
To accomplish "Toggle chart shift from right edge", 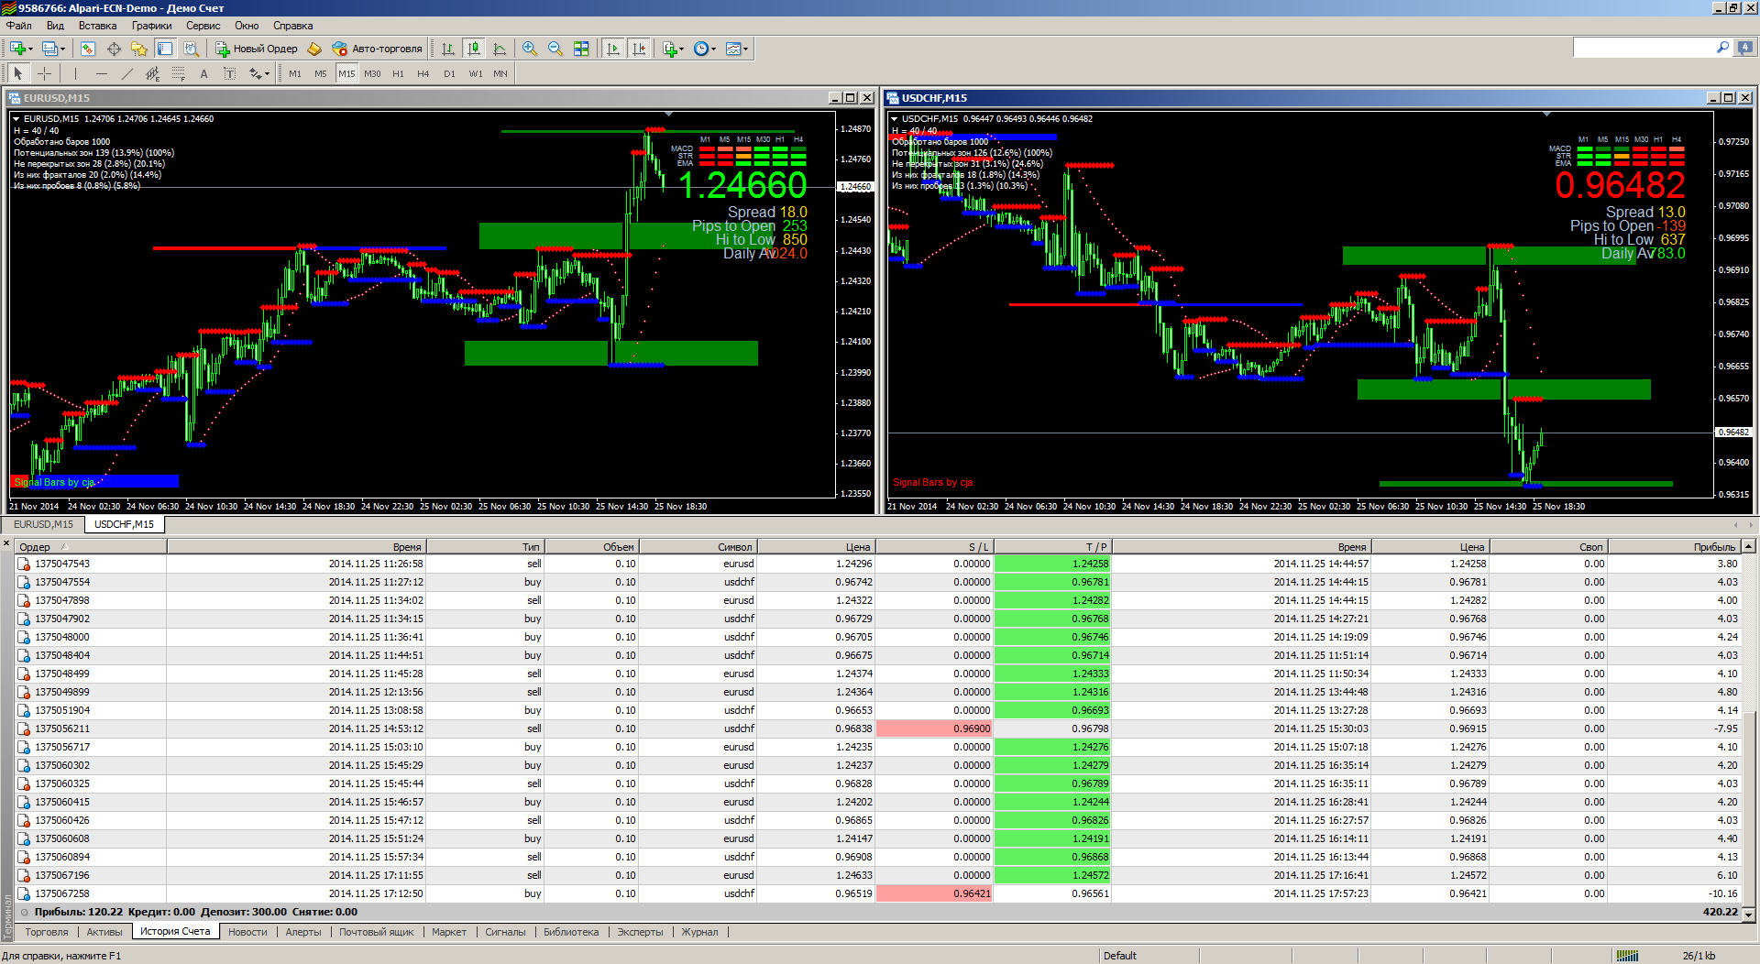I will click(x=639, y=49).
